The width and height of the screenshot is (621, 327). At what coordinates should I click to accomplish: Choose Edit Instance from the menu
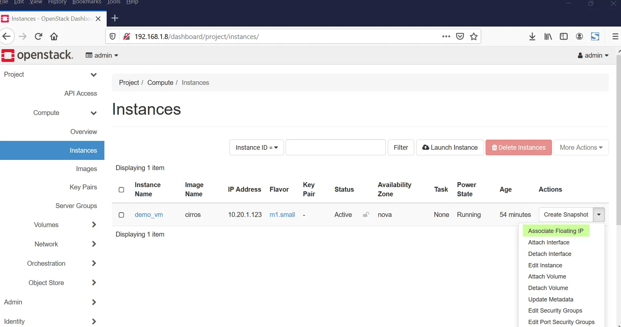click(545, 265)
